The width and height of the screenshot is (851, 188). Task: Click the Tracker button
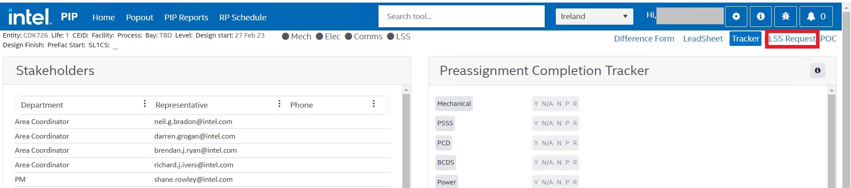(x=746, y=39)
